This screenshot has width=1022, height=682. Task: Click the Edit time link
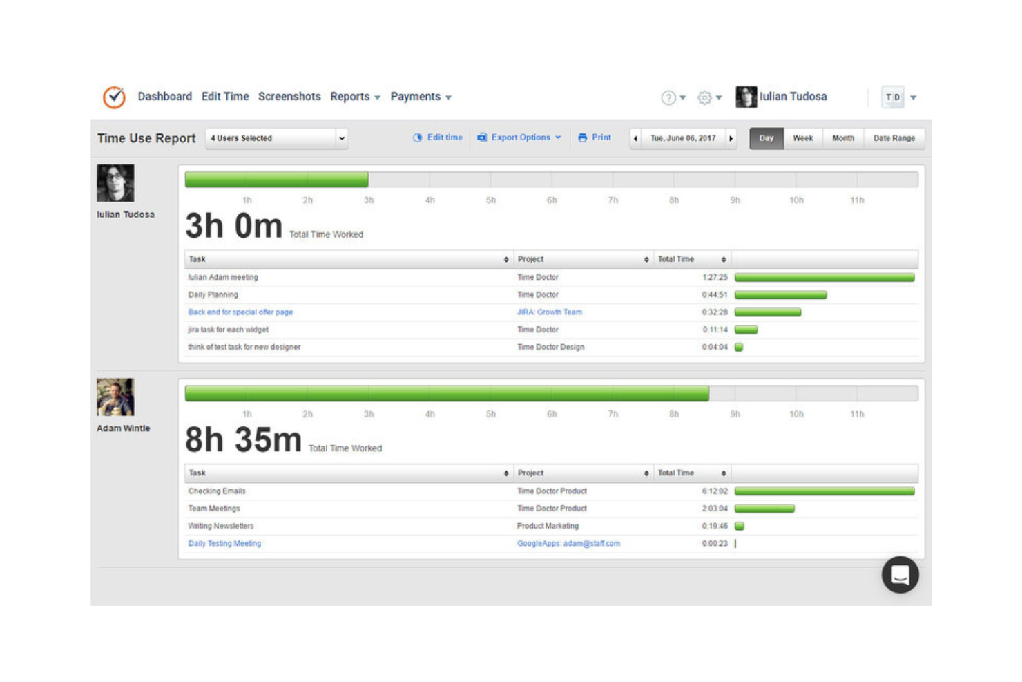tap(445, 138)
